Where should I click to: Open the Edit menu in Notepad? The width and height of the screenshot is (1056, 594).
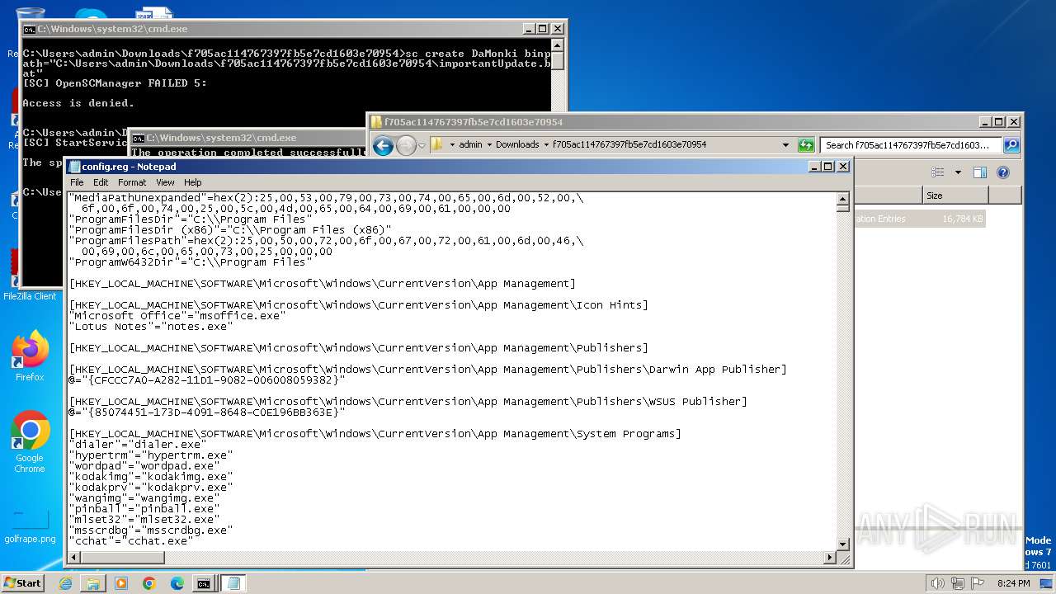[x=101, y=182]
